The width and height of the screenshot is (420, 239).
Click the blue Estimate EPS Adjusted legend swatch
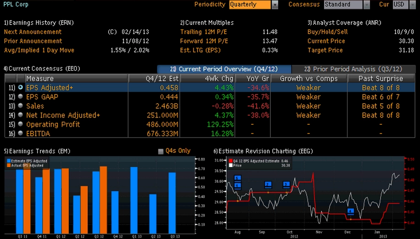point(9,161)
